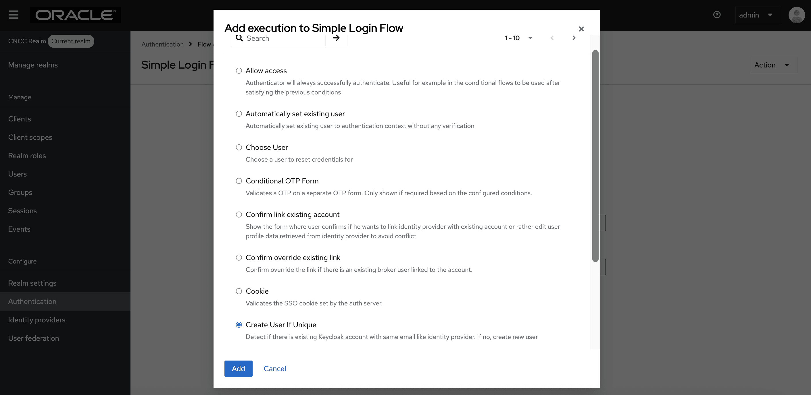Select the Conditional OTP Form option

click(x=238, y=181)
